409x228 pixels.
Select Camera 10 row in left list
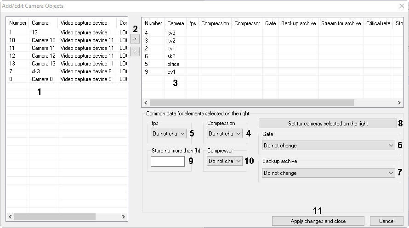pos(43,40)
